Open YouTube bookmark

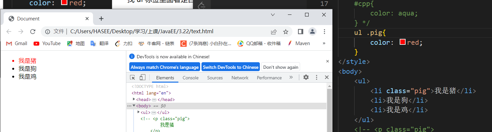coord(47,43)
